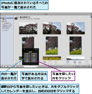The image size is (92, 94).
Task: Select right portrait photo with yellow flowers
Action: [x=76, y=45]
